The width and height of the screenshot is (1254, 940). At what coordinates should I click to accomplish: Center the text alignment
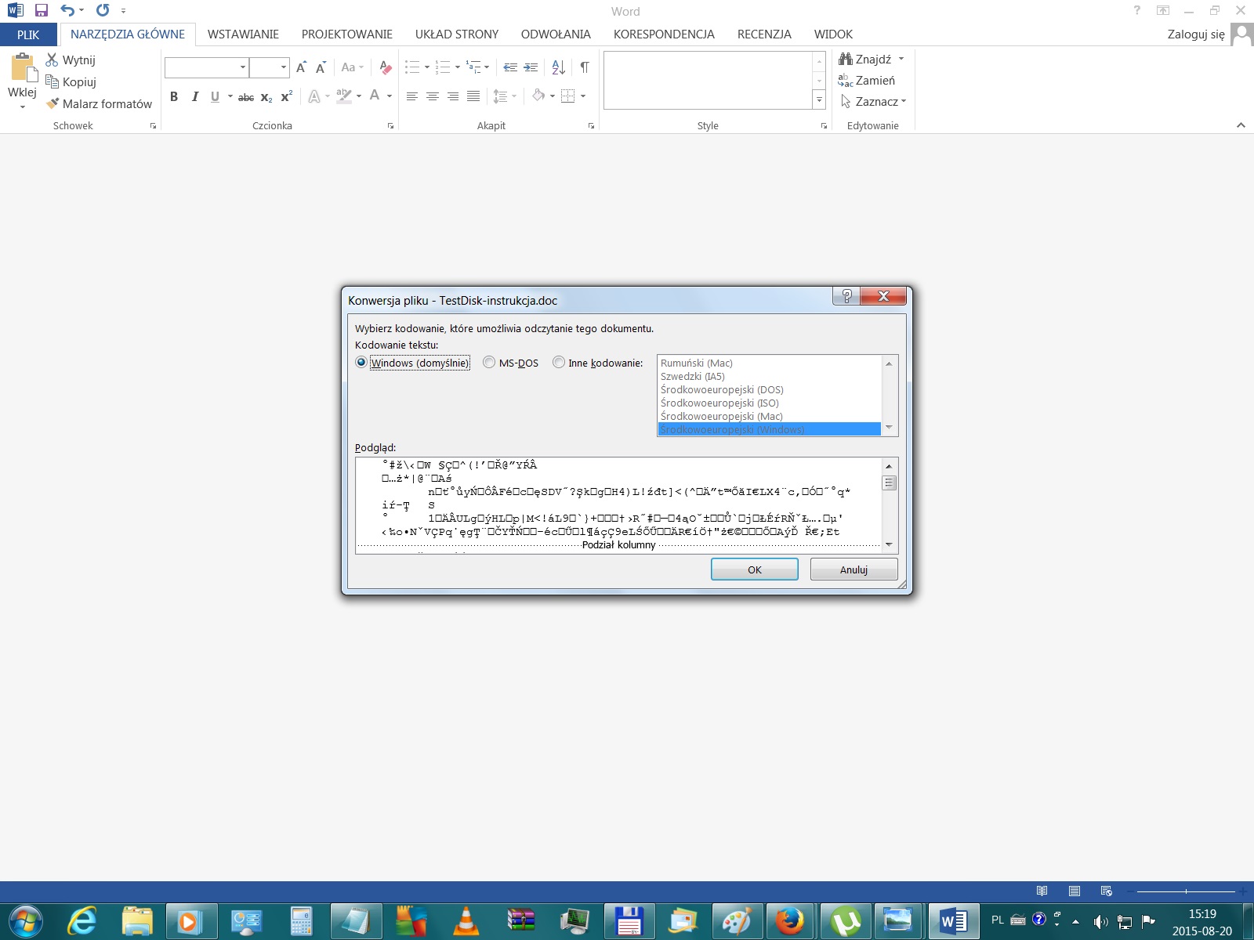pyautogui.click(x=432, y=96)
